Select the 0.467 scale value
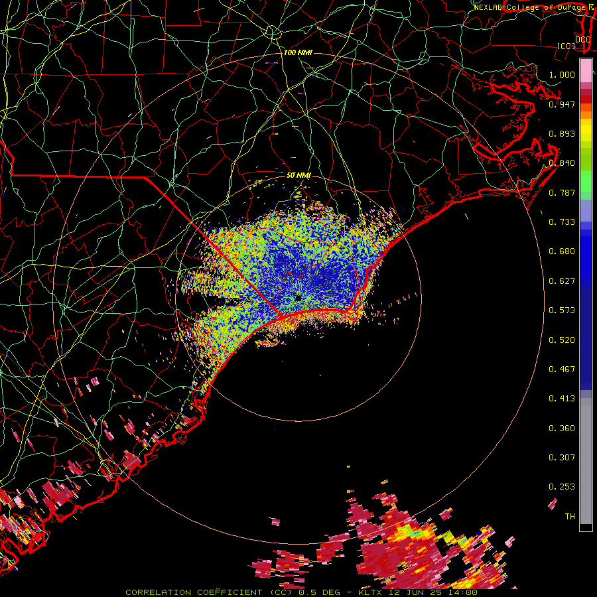Image resolution: width=597 pixels, height=597 pixels. point(562,369)
